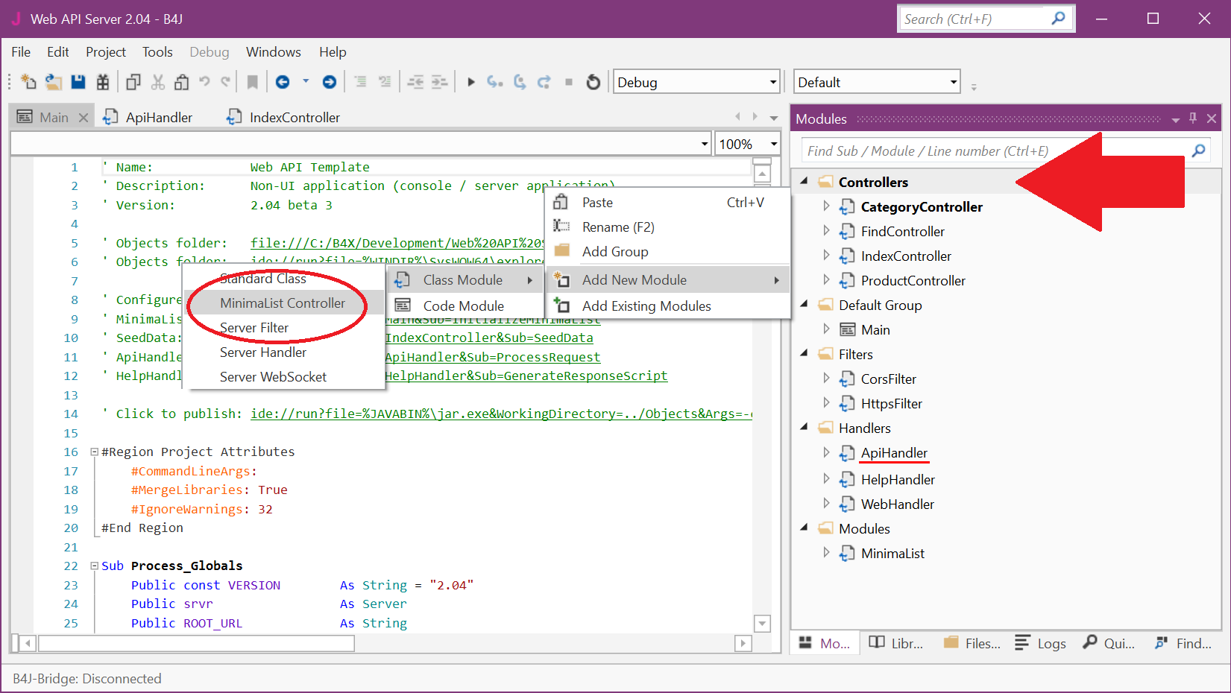Click the Find Sub / Module search field
The height and width of the screenshot is (693, 1231).
click(x=992, y=151)
